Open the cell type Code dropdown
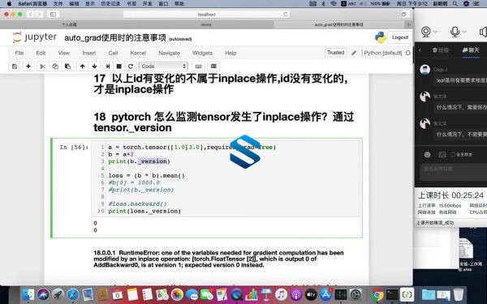 point(163,66)
